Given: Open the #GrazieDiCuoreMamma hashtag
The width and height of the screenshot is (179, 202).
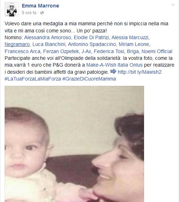Looking at the screenshot, I should tap(89, 79).
